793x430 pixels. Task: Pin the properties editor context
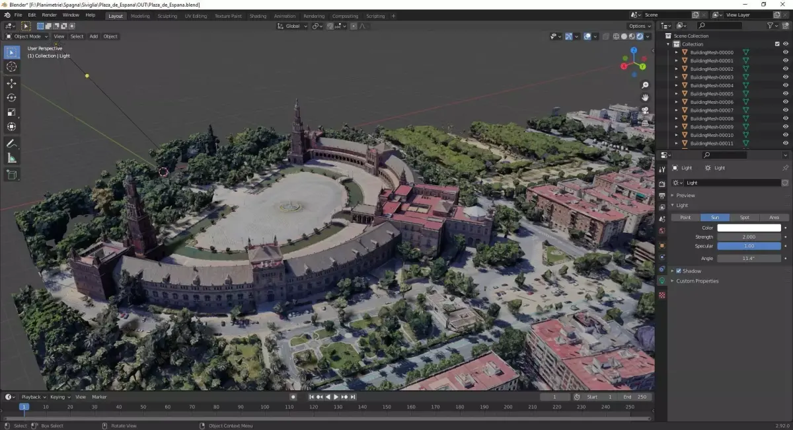coord(785,168)
